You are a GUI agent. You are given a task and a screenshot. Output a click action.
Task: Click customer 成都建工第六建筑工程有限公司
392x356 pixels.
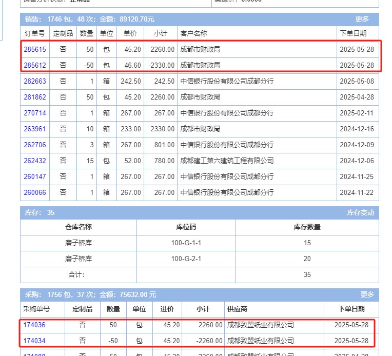(227, 161)
